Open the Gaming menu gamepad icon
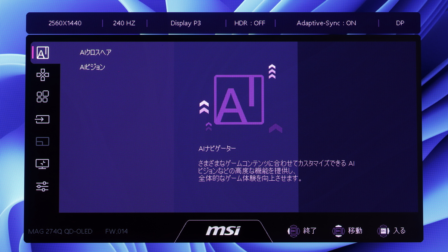The width and height of the screenshot is (448, 252). [x=43, y=75]
